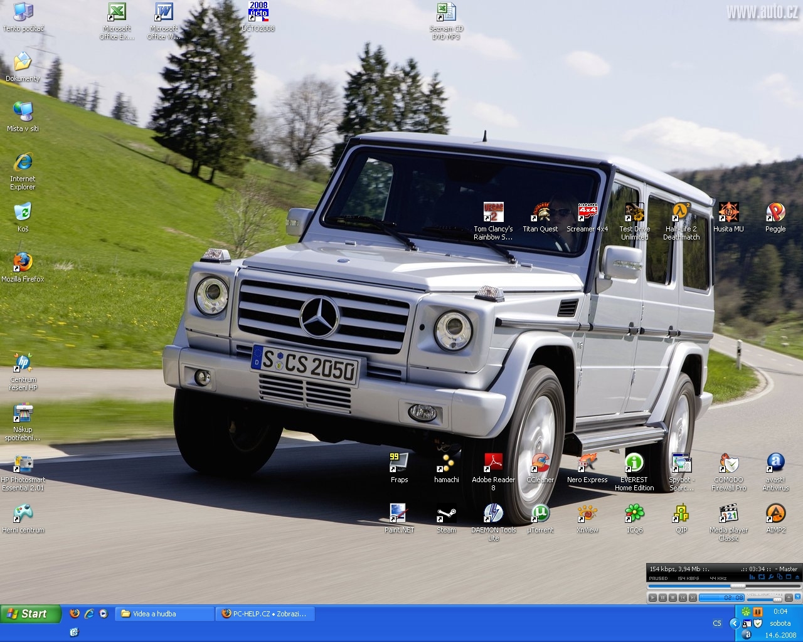The image size is (803, 642).
Task: Toggle repeat mode in AIMP
Action: point(762,577)
